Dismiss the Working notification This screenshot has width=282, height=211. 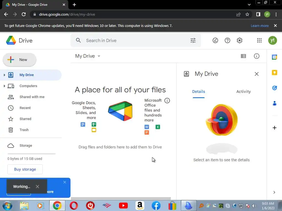coord(37,187)
